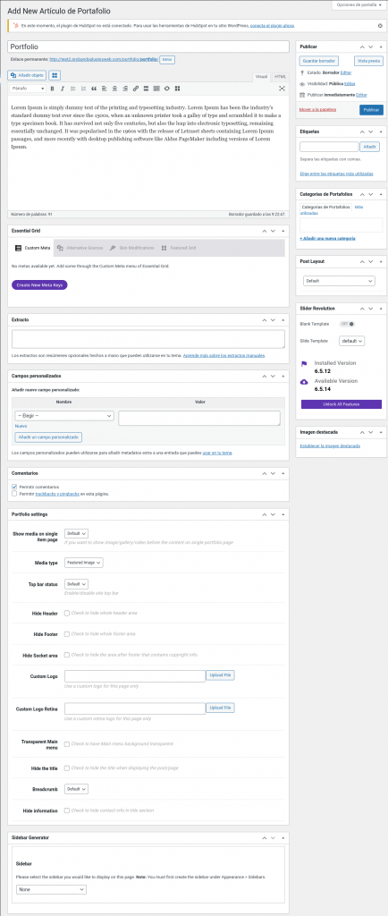Move Extracto panel down

[273, 320]
